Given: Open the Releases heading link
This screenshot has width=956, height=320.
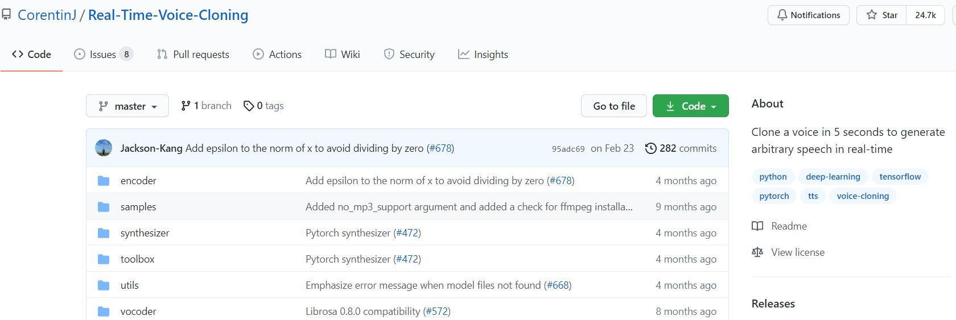Looking at the screenshot, I should [x=773, y=304].
